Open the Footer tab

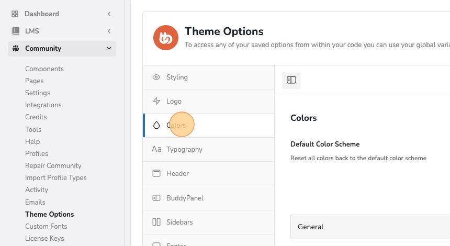coord(209,241)
